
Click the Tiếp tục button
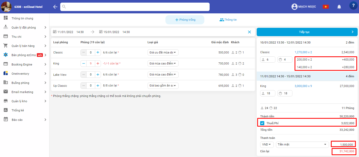(x=307, y=32)
